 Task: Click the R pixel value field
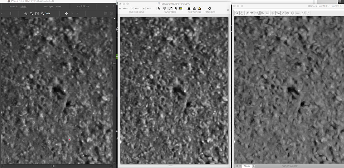pos(126,9)
